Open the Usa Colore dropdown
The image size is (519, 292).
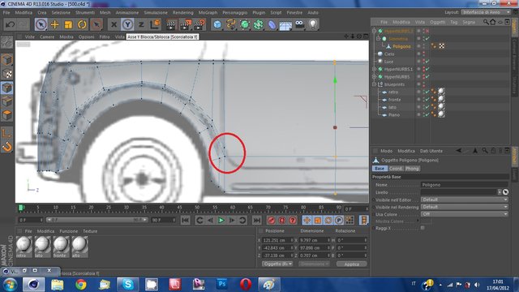[465, 214]
